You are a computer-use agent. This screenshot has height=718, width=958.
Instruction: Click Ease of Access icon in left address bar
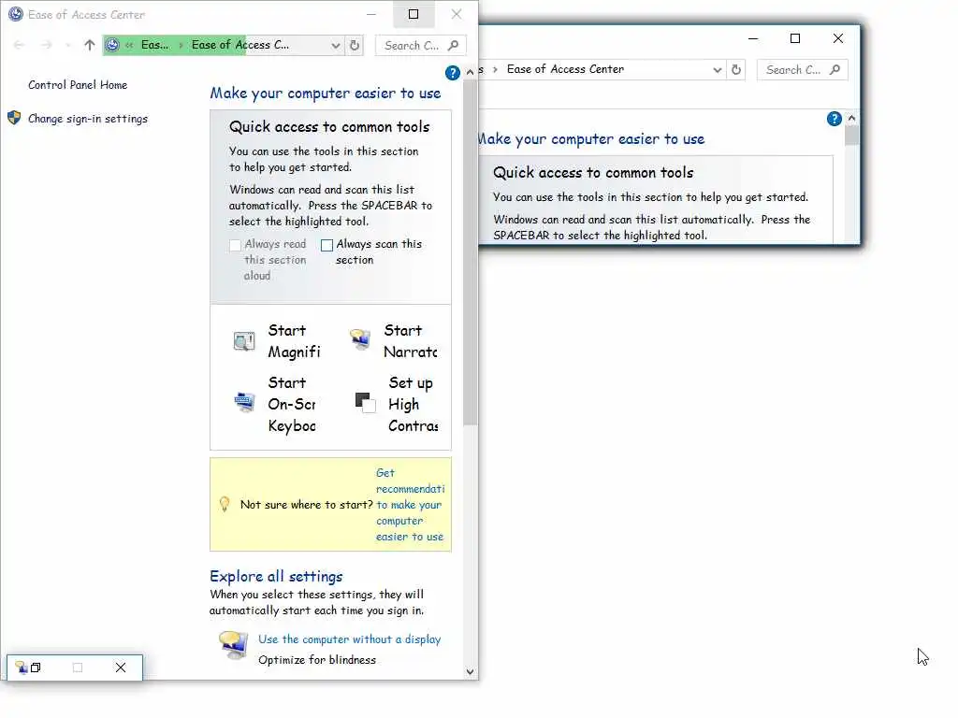click(x=112, y=45)
